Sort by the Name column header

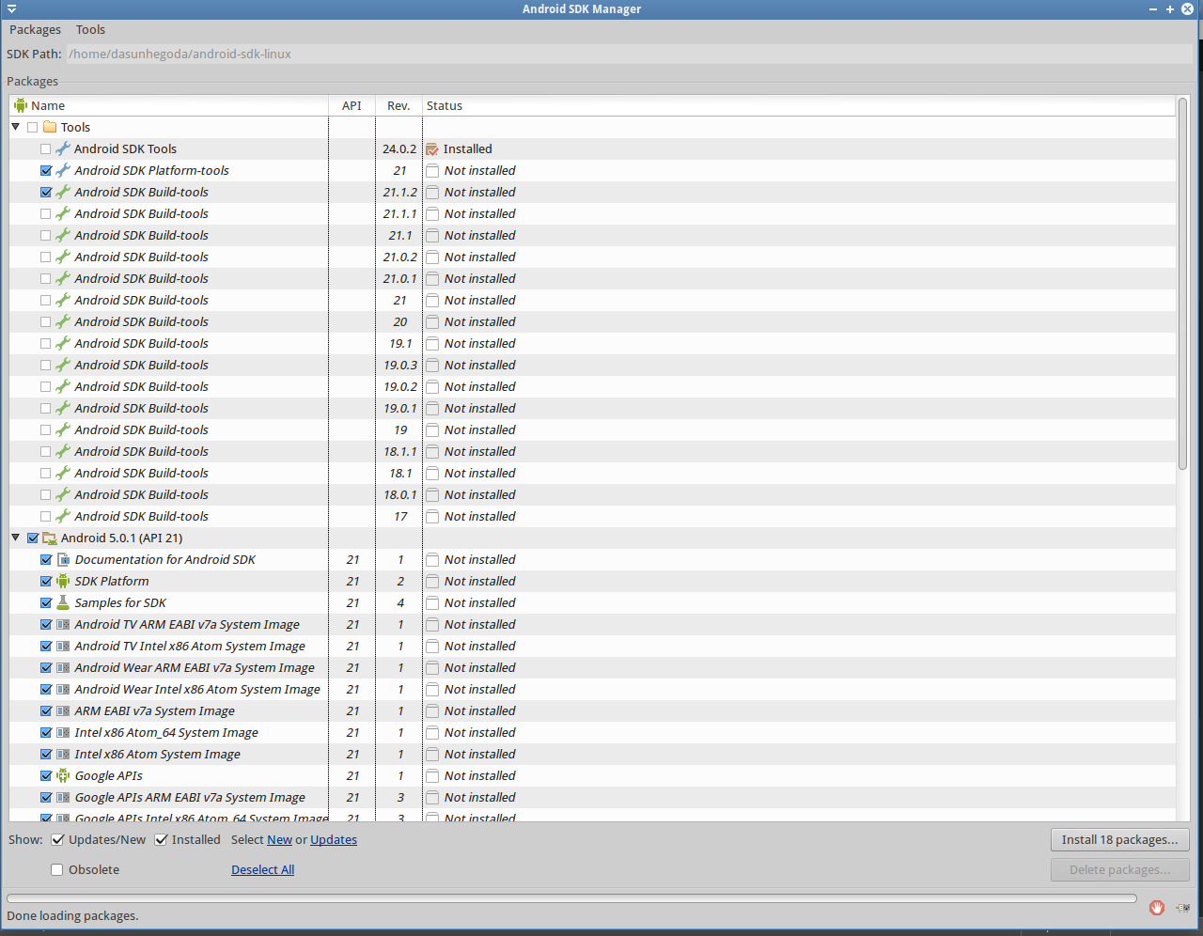point(169,105)
